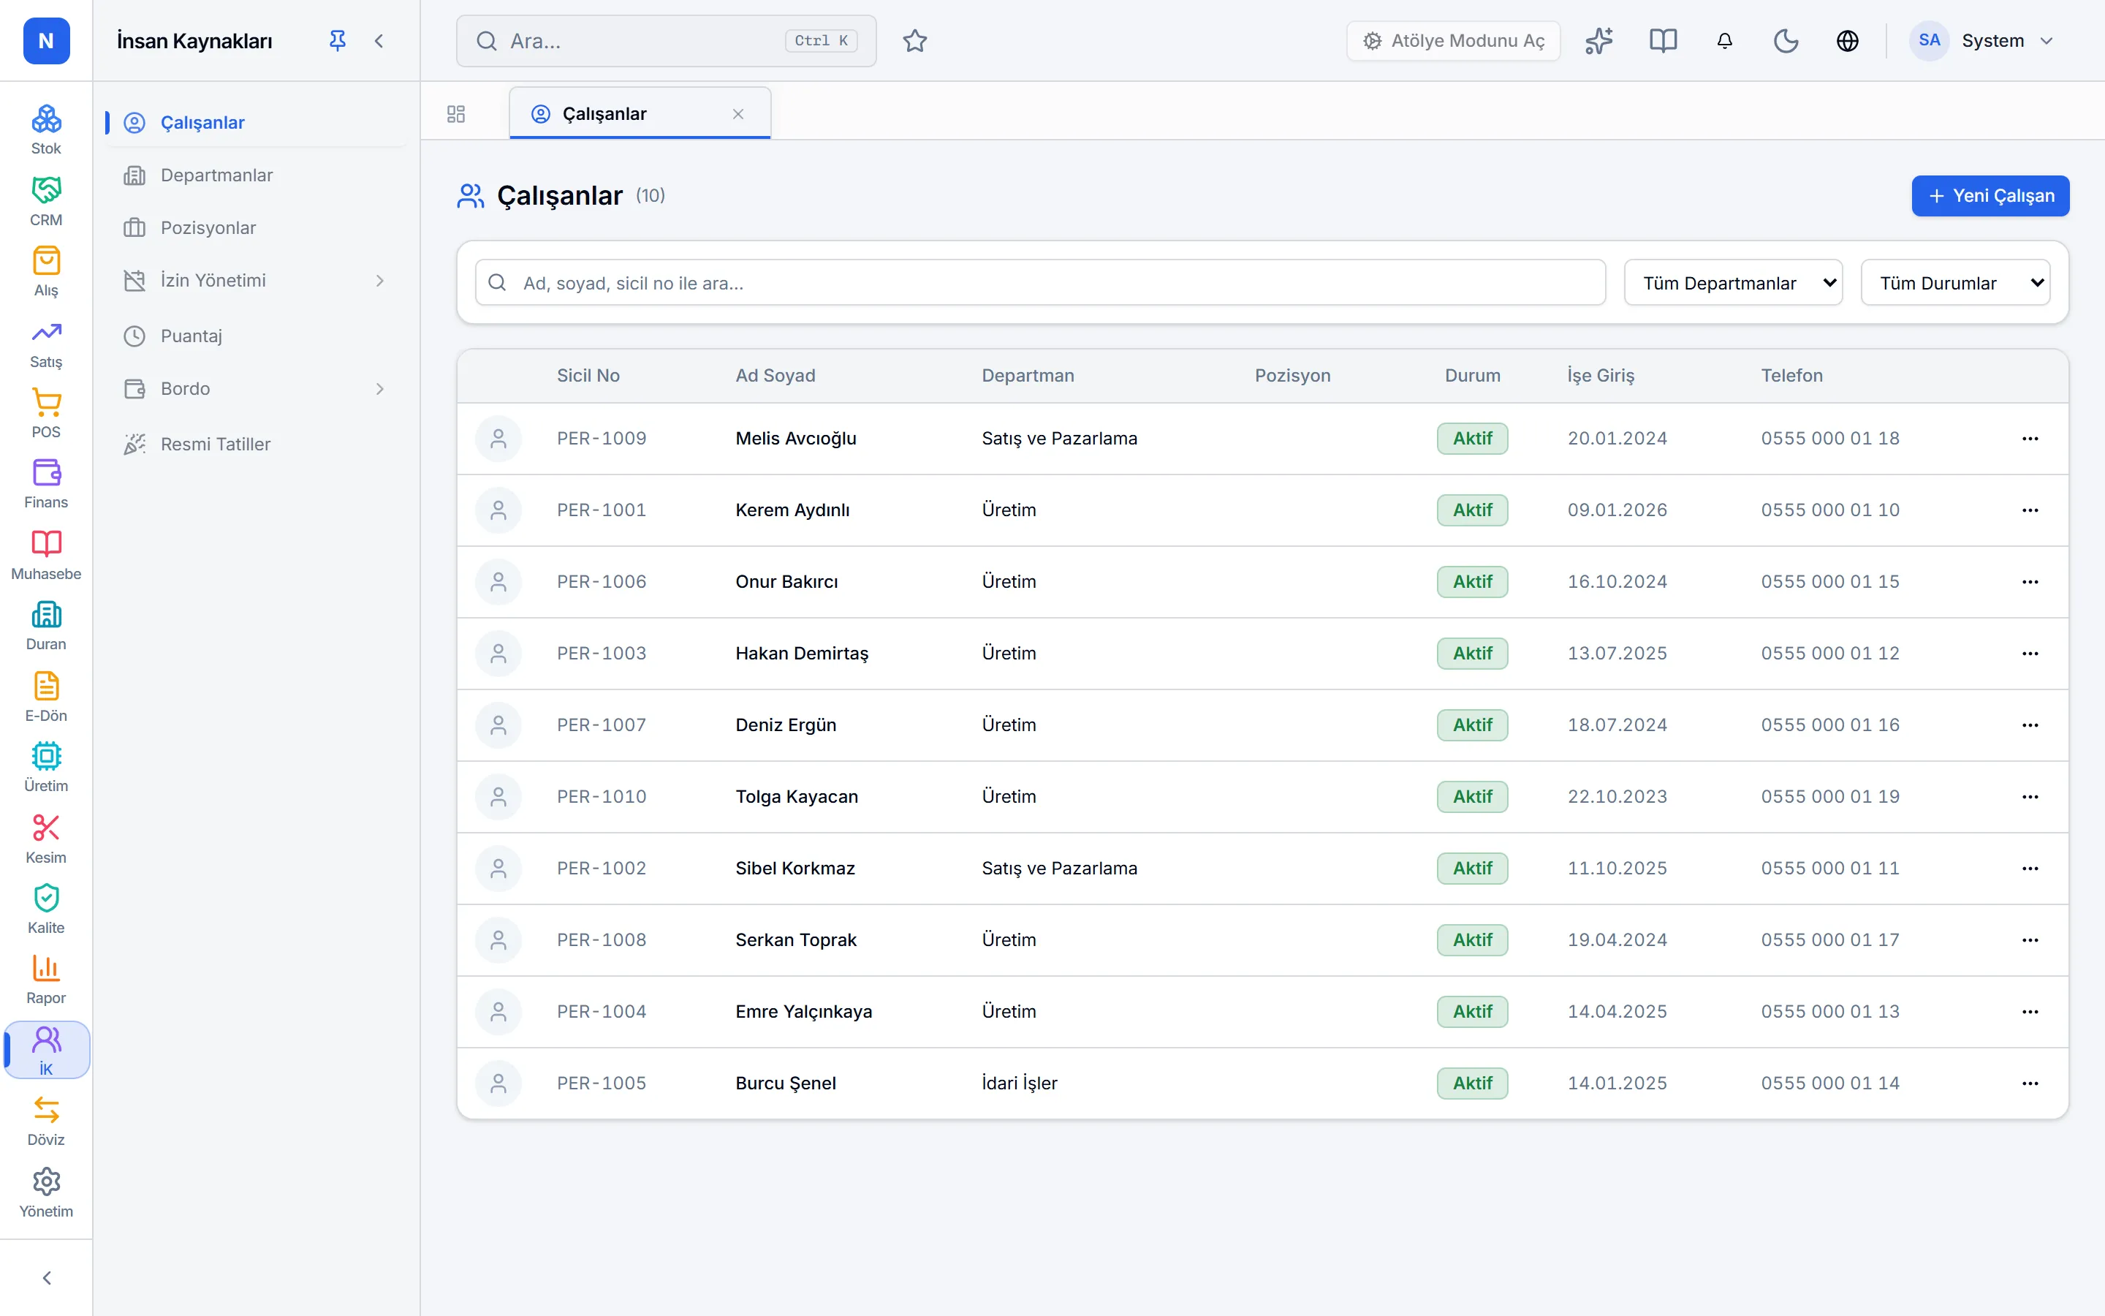Open the POS module icon
This screenshot has height=1316, width=2105.
coord(46,415)
